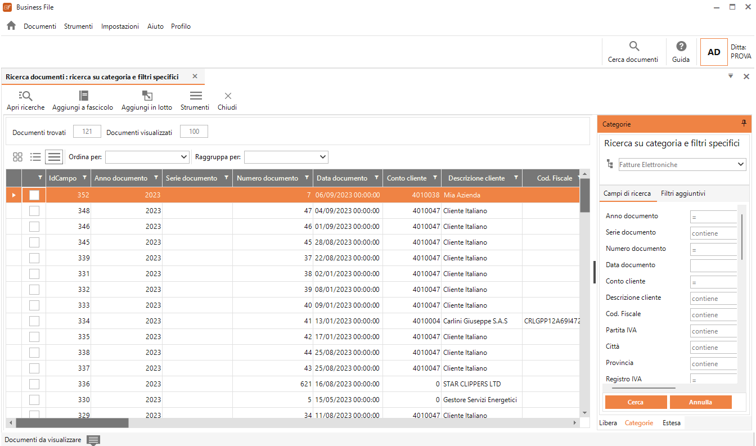The height and width of the screenshot is (446, 756).
Task: Check the row with IdCampo 352
Action: point(34,195)
